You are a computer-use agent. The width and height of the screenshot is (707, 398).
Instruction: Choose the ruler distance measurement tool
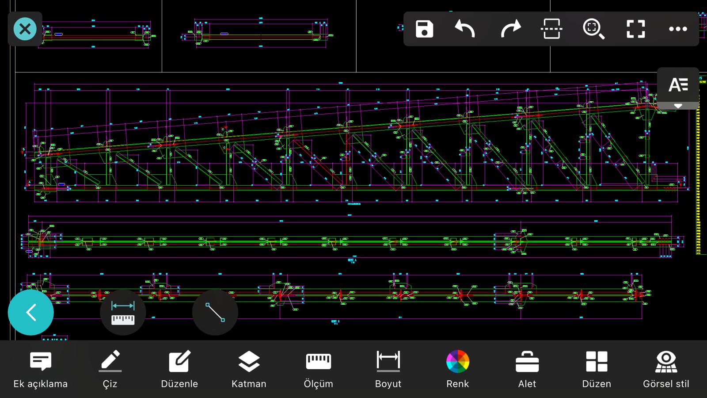point(123,313)
